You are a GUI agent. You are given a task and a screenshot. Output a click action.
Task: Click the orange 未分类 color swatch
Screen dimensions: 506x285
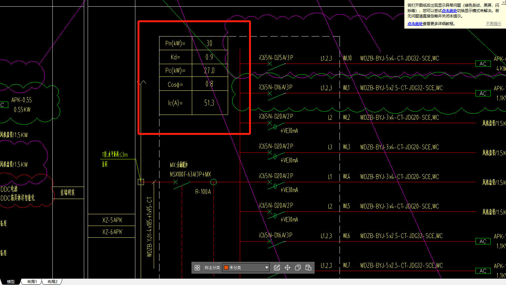pyautogui.click(x=226, y=268)
